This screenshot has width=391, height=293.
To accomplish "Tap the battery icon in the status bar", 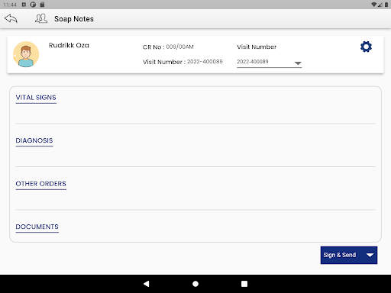I will 386,5.
